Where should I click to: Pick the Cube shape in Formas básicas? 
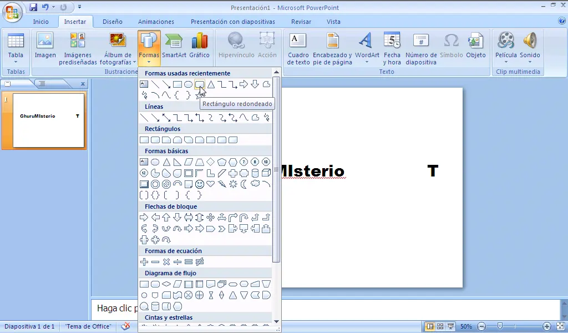[266, 173]
